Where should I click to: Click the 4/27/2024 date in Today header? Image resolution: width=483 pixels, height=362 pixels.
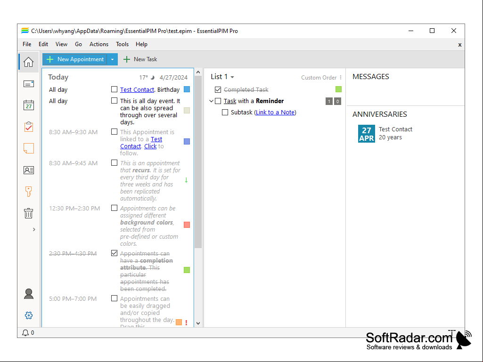[173, 78]
